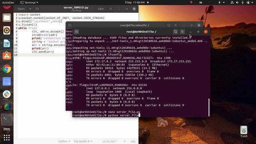Click 'stradr=str(adr)' line in editor
The width and height of the screenshot is (256, 144).
(x=44, y=35)
